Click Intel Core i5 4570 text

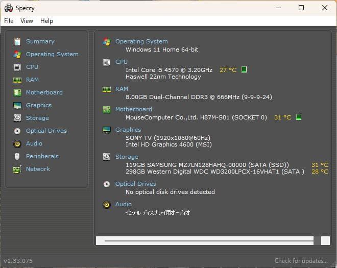[x=169, y=70]
